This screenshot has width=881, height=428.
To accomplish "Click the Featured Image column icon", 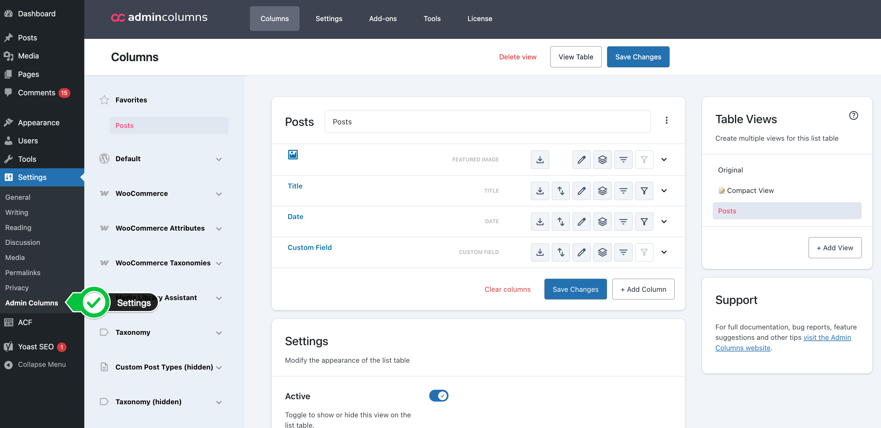I will click(x=293, y=155).
